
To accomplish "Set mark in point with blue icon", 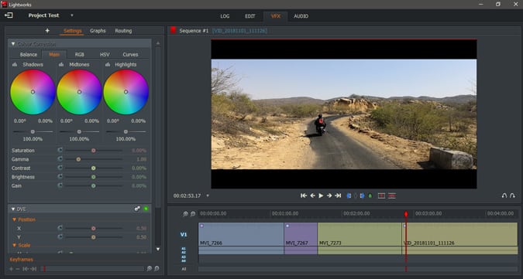I will (349, 196).
